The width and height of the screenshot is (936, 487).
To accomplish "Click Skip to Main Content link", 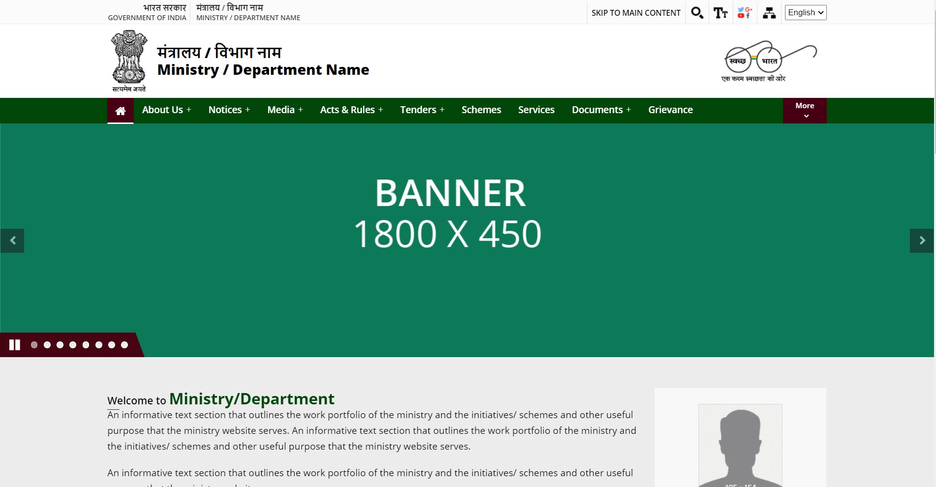I will (x=635, y=13).
